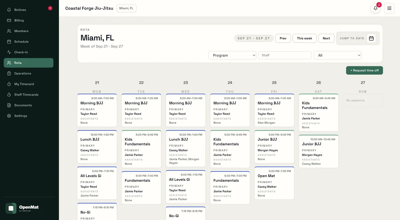Go to Documents
Image resolution: width=400 pixels, height=220 pixels.
click(29, 106)
